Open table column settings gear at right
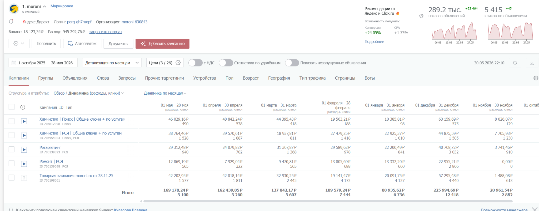Screen dimensions: 539x211 point(536,78)
